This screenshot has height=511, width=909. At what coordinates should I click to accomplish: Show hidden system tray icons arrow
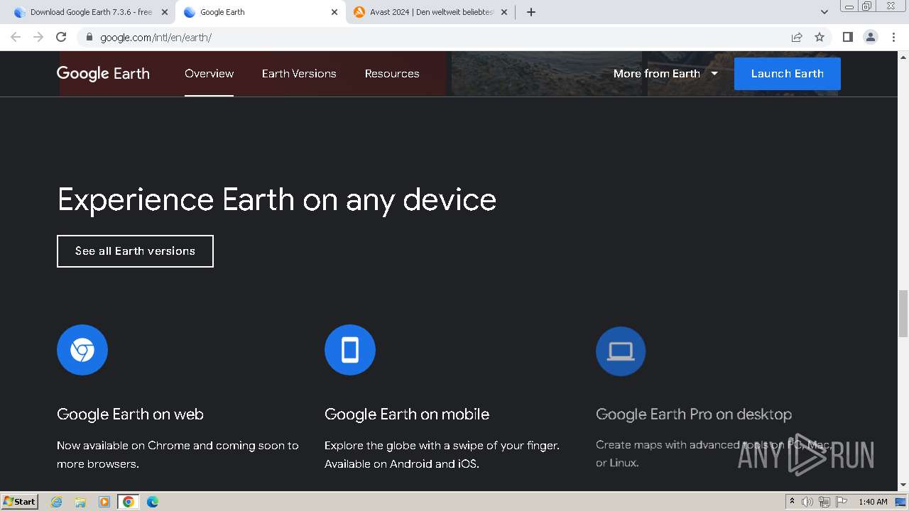(792, 501)
